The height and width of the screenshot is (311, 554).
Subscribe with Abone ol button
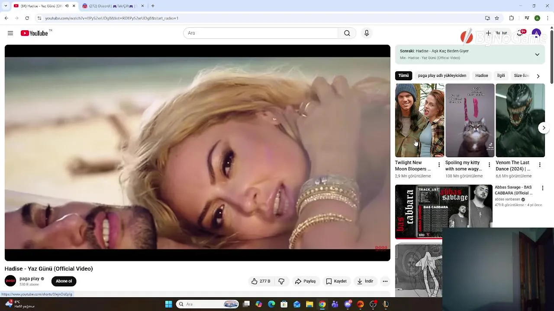pyautogui.click(x=64, y=281)
